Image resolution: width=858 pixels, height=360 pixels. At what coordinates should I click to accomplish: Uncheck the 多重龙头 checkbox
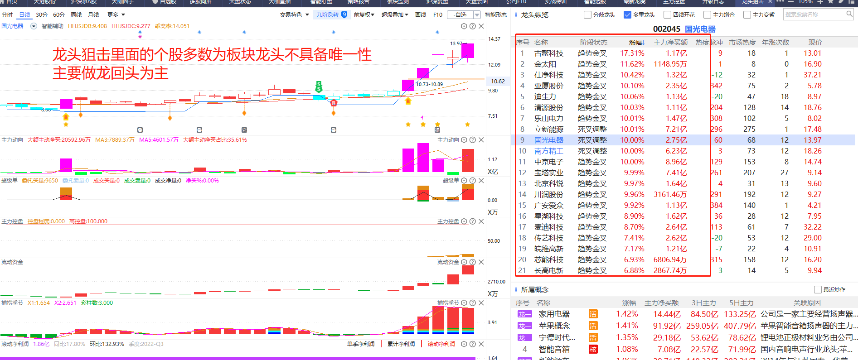point(627,15)
